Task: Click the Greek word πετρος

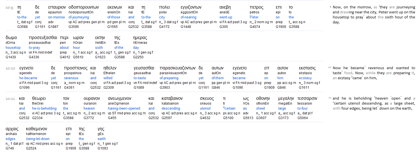Action: click(x=256, y=8)
